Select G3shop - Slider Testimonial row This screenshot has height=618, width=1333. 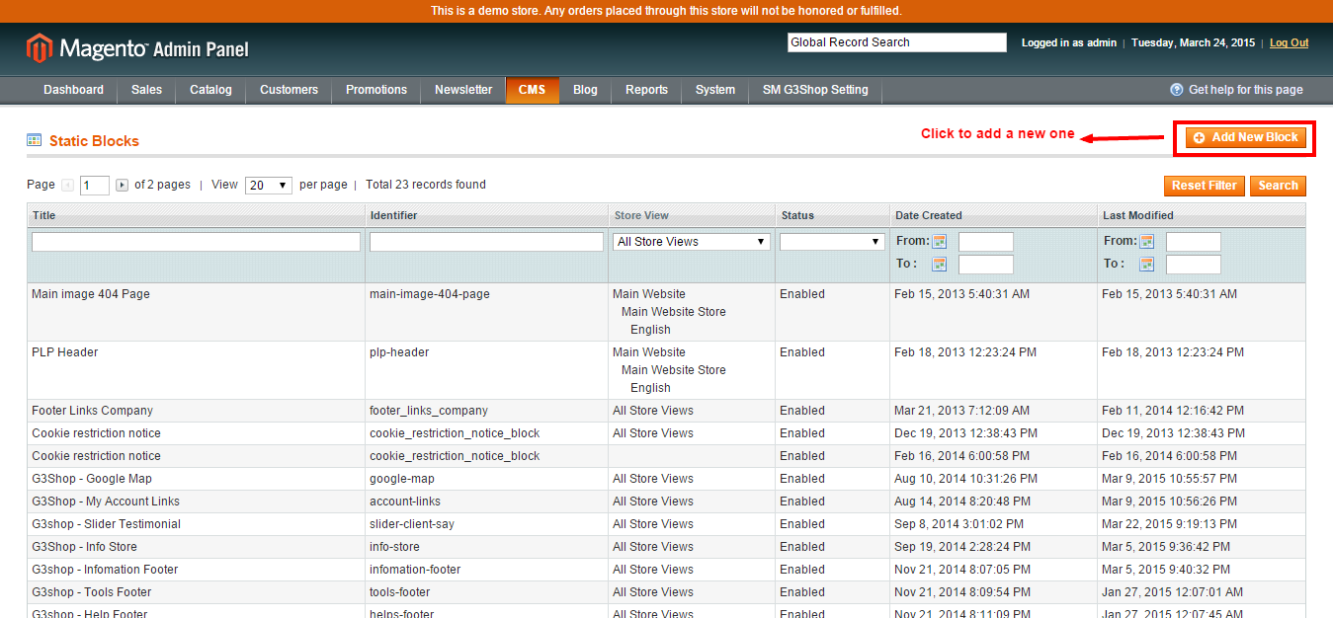[x=666, y=524]
